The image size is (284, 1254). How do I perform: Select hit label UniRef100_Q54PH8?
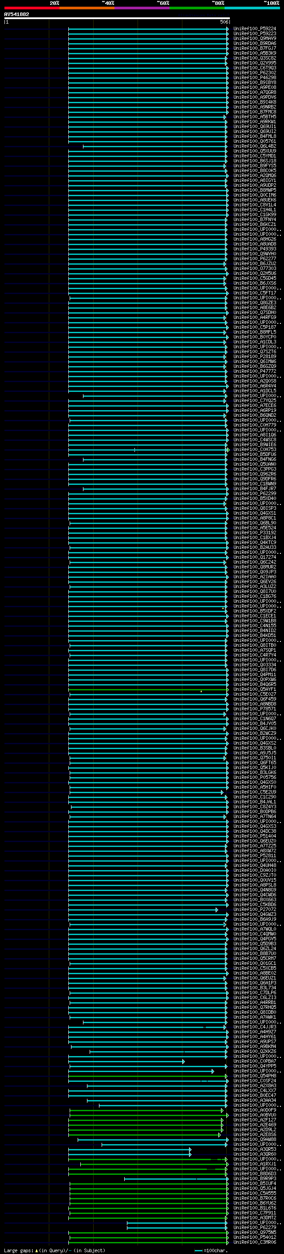click(255, 1077)
